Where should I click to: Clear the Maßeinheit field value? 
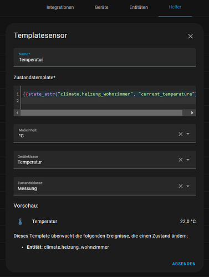[181, 134]
